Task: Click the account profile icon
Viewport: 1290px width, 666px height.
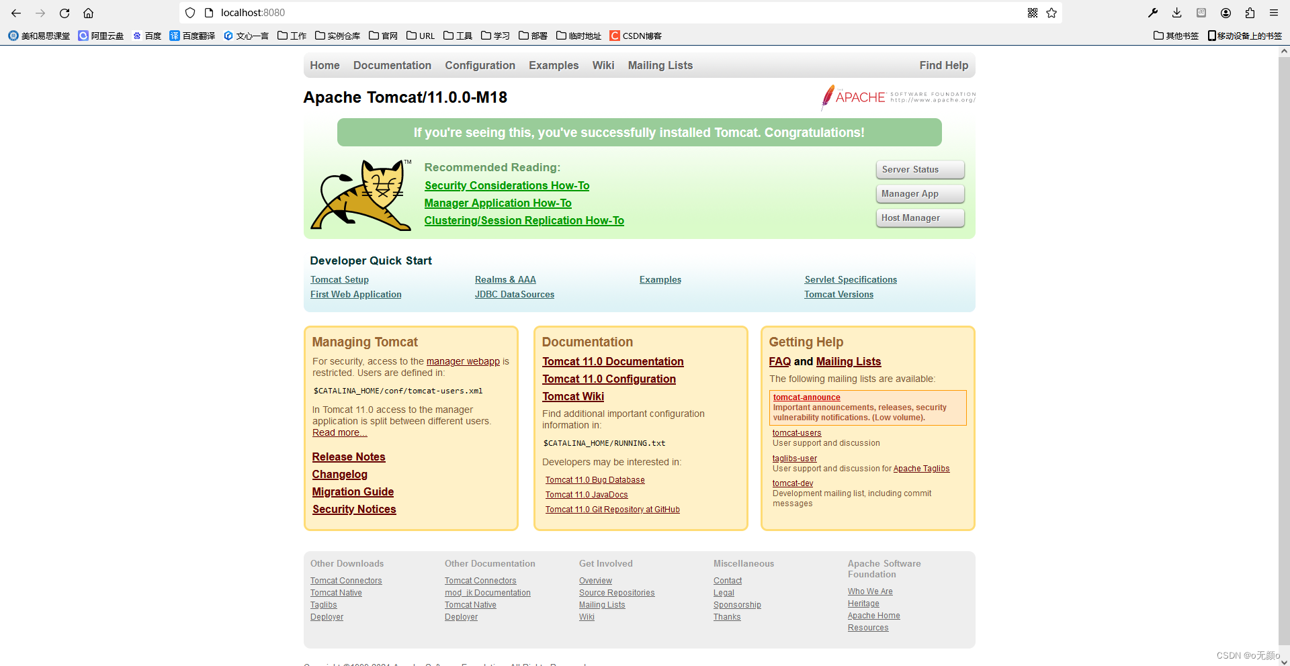Action: [1225, 13]
